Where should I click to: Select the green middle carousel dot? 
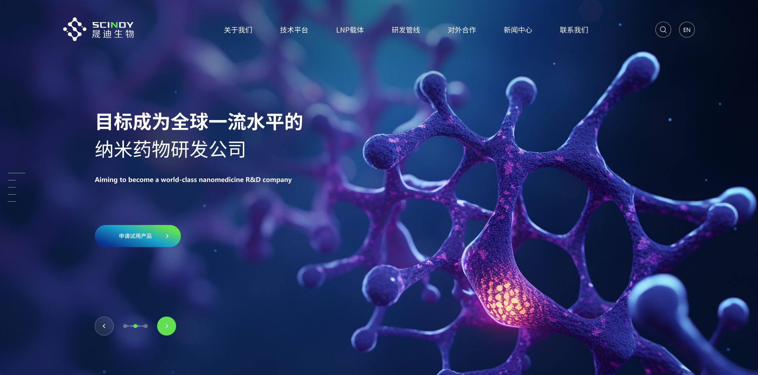pyautogui.click(x=135, y=326)
